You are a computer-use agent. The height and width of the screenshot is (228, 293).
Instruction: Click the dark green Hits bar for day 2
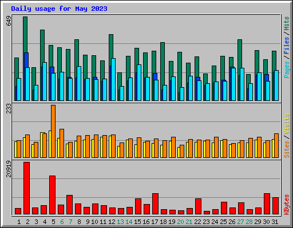25,34
